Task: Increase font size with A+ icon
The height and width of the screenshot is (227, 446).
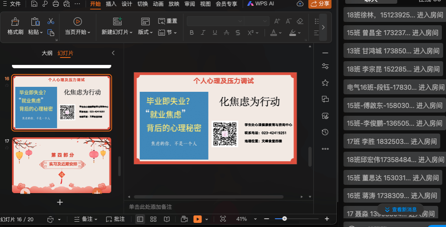Action: [277, 21]
